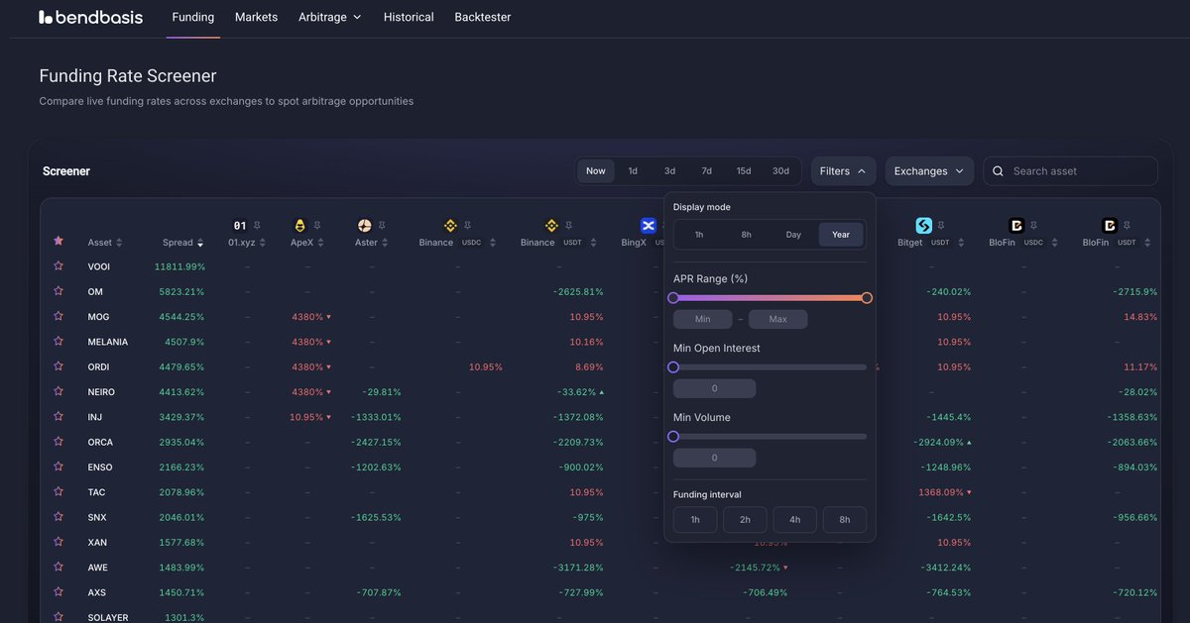This screenshot has height=623, width=1190.
Task: Pin the Binance USDC column
Action: 467,226
